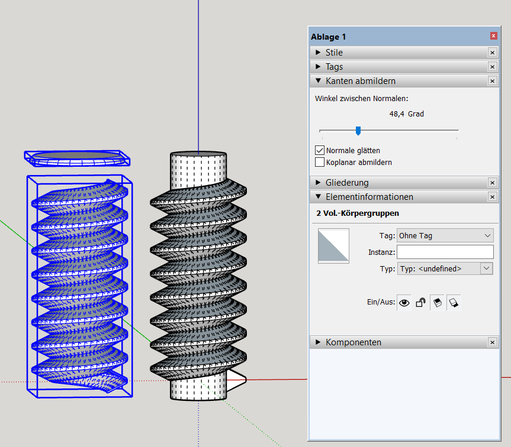Toggle the cast shadows icon
511x447 pixels.
tap(437, 303)
